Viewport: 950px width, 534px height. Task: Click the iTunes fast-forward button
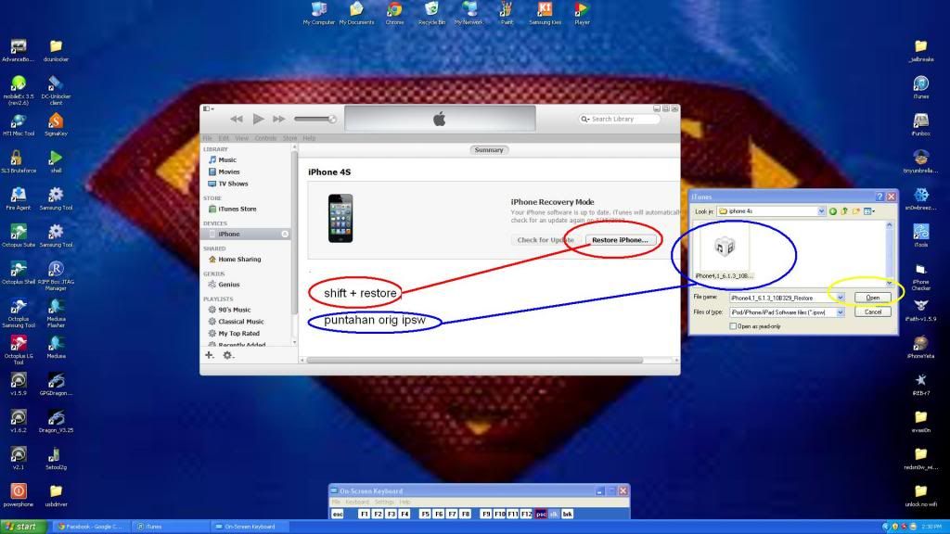[x=278, y=119]
